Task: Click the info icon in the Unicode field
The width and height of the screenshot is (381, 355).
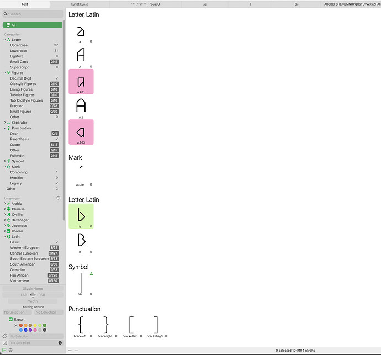Action: click(x=60, y=343)
